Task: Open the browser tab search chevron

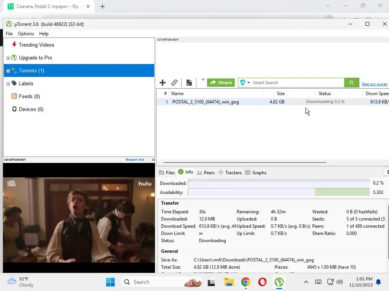Action: [328, 5]
